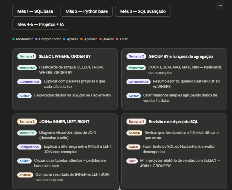Screen dimensions: 232x190
Task: Click Aplicar tag beside Criar relatórios simples
Action: (134, 96)
